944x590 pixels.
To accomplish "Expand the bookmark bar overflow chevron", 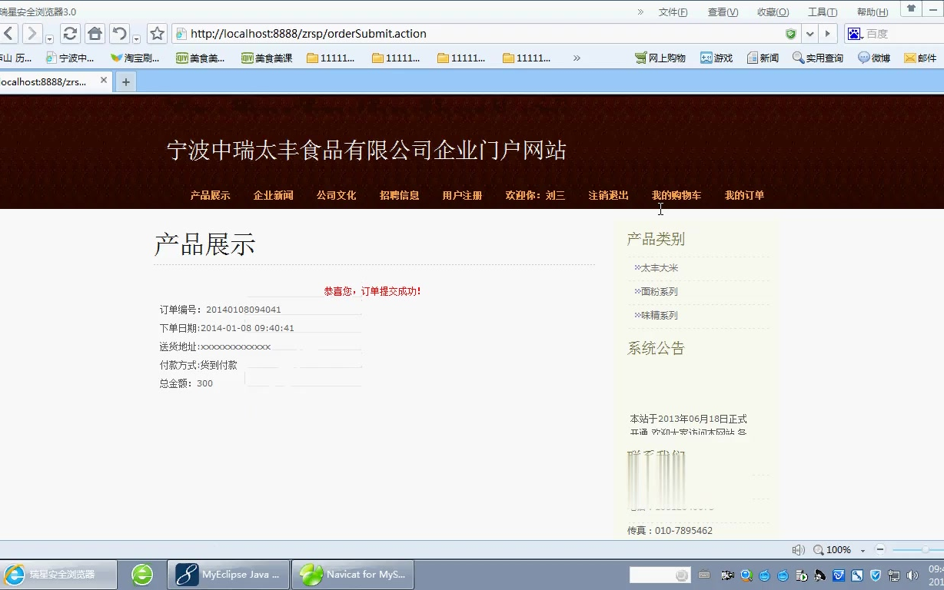I will [x=577, y=58].
